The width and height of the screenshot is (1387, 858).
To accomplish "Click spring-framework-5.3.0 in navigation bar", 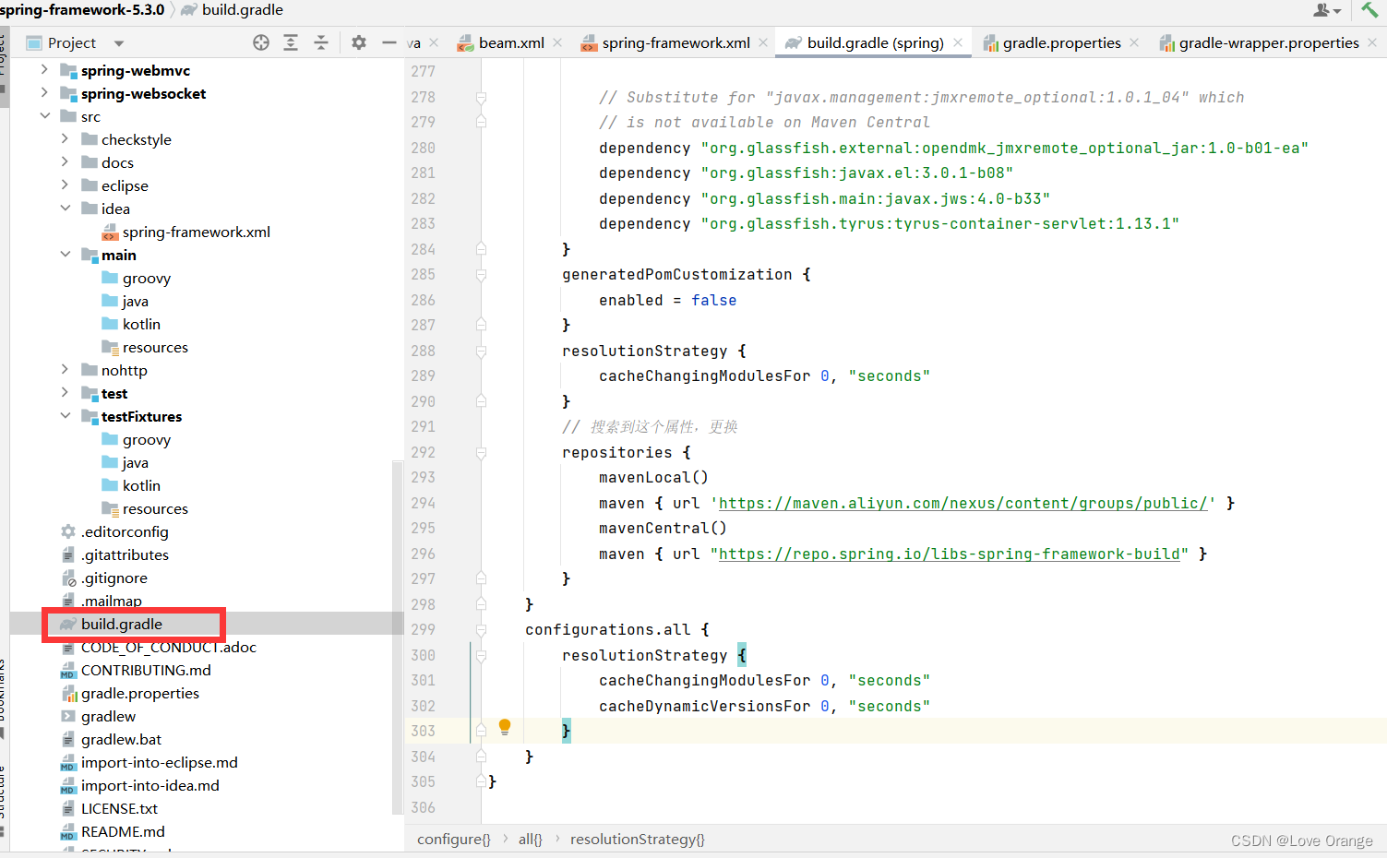I will pos(82,9).
